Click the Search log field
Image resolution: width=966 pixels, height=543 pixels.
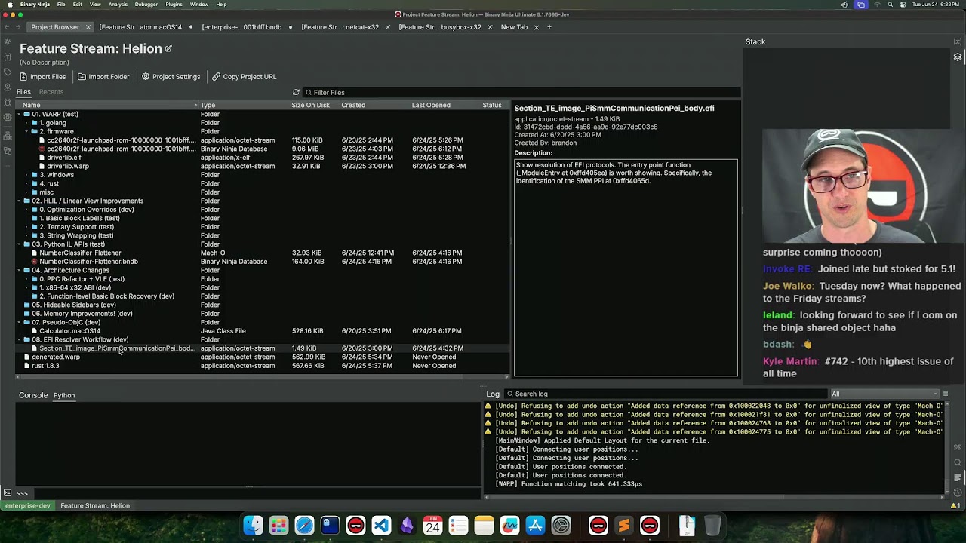666,394
